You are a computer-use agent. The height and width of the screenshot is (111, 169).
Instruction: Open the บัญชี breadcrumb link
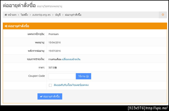[x=58, y=15]
